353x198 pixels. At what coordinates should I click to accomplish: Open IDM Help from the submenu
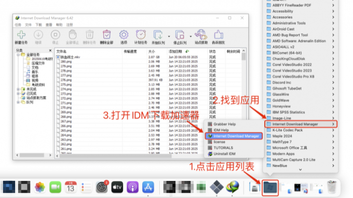coord(234,130)
